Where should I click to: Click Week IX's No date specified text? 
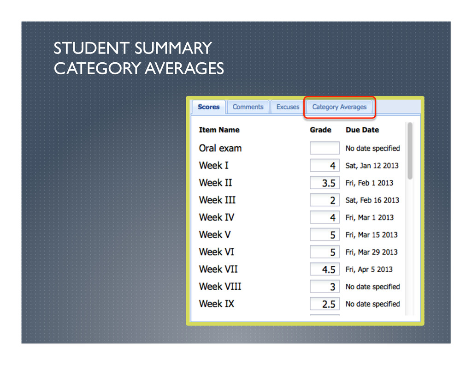click(x=372, y=304)
